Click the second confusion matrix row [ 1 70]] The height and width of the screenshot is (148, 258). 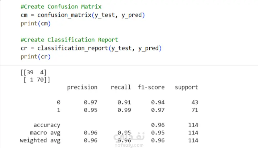tap(37, 79)
